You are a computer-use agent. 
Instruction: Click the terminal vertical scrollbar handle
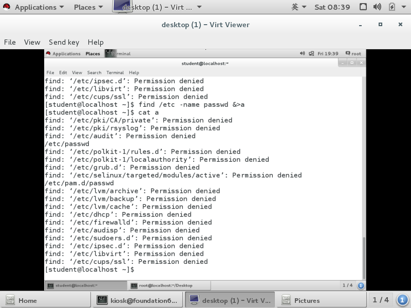364,258
